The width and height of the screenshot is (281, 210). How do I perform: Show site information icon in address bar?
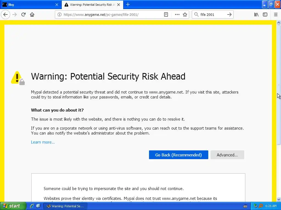tap(60, 14)
